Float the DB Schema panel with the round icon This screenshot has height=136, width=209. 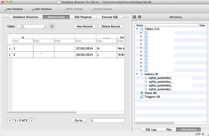(139, 17)
